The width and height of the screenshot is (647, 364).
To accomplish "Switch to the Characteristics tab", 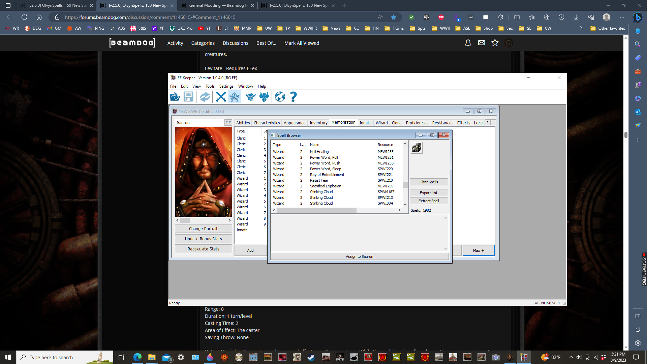I will pos(267,123).
